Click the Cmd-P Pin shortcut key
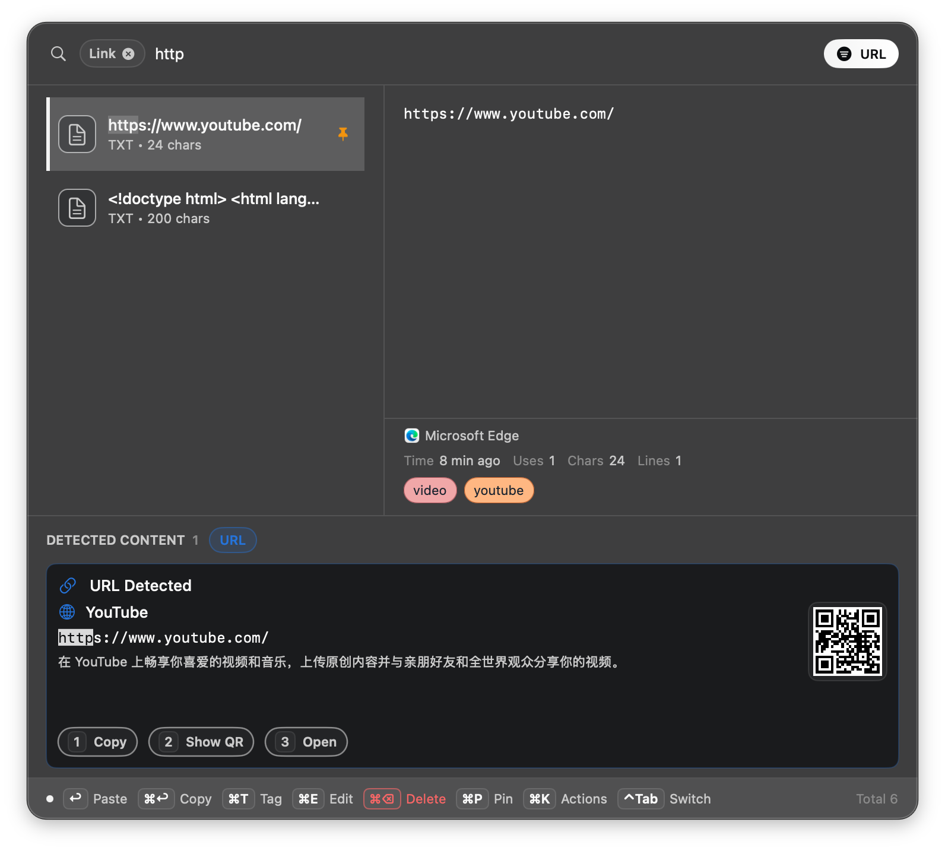Viewport: 945px width, 851px height. (472, 799)
